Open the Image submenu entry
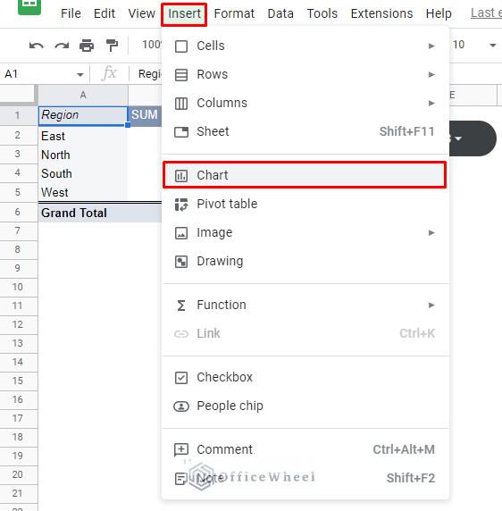The height and width of the screenshot is (511, 502). pos(305,232)
